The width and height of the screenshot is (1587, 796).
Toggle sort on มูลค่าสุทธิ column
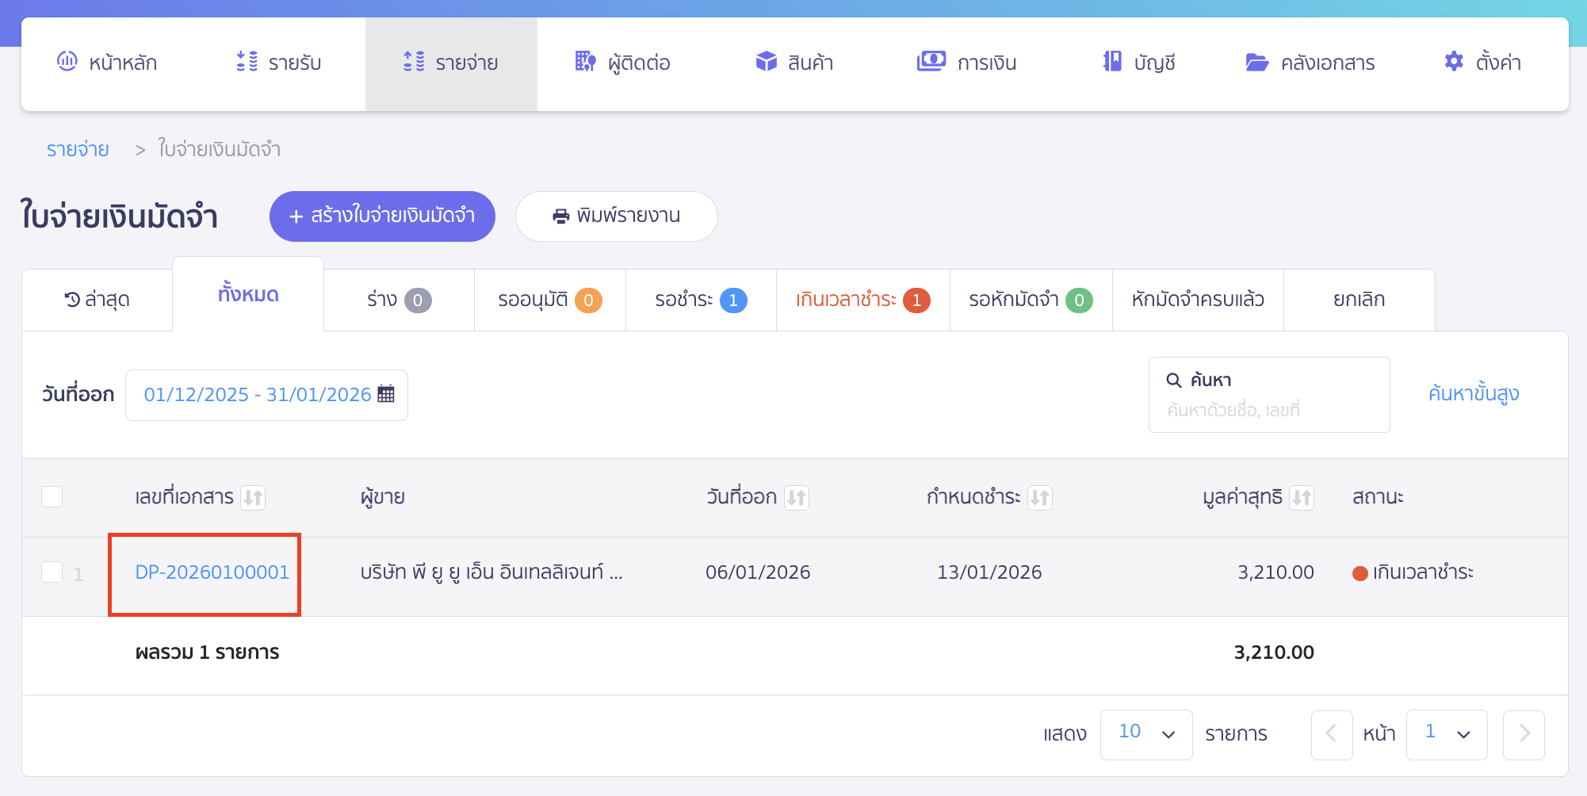pos(1302,498)
